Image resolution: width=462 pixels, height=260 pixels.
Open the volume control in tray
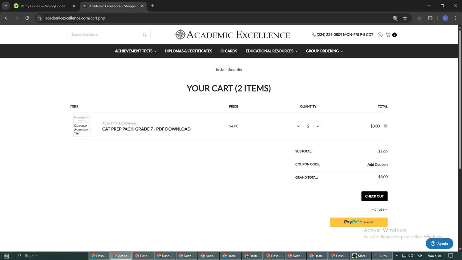click(x=411, y=256)
